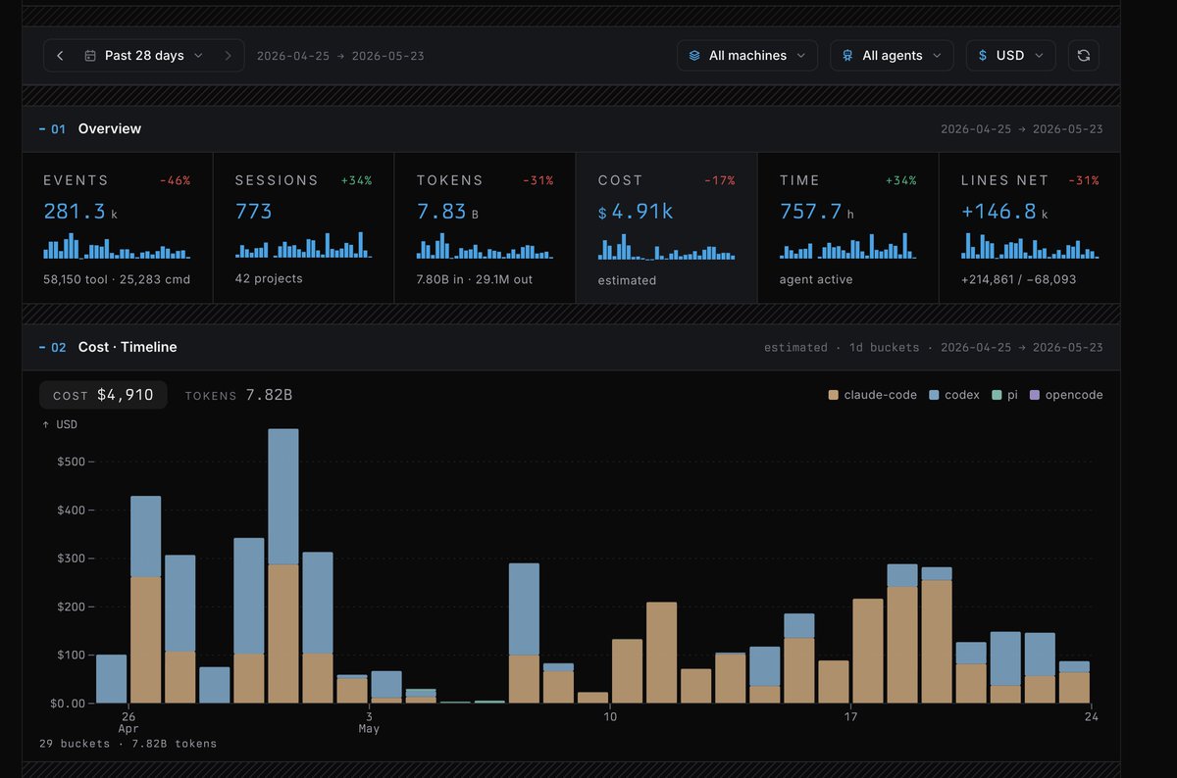Screen dimensions: 1177x778
Task: Click the SESSIONS sparkline chart
Action: tap(304, 245)
